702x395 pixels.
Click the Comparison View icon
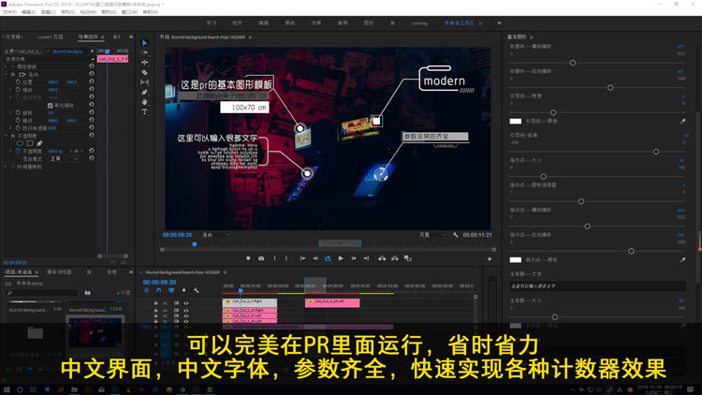click(x=407, y=258)
